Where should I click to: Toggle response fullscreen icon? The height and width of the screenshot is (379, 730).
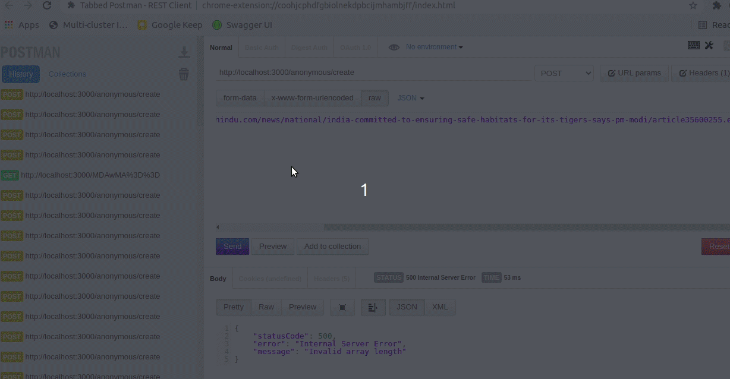tap(342, 307)
